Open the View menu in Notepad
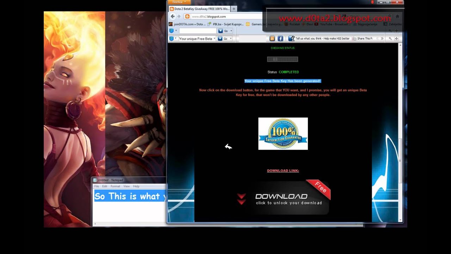451x254 pixels. 126,186
